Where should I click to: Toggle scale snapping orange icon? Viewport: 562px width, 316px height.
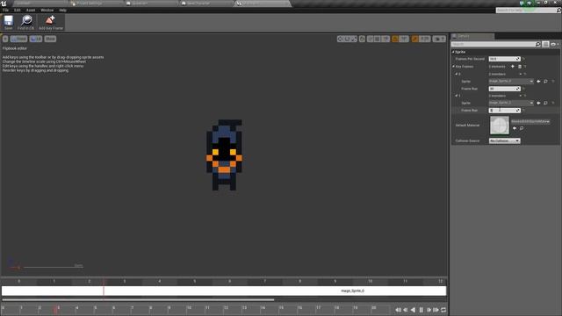click(x=414, y=39)
